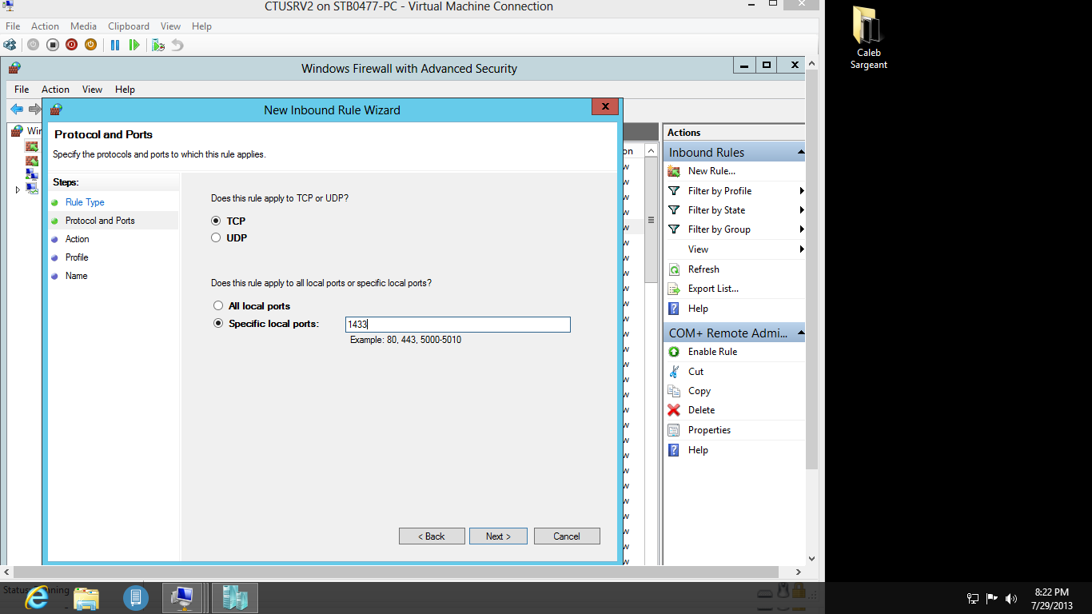Shut down the VM with the red power icon
1092x614 pixels.
71,45
